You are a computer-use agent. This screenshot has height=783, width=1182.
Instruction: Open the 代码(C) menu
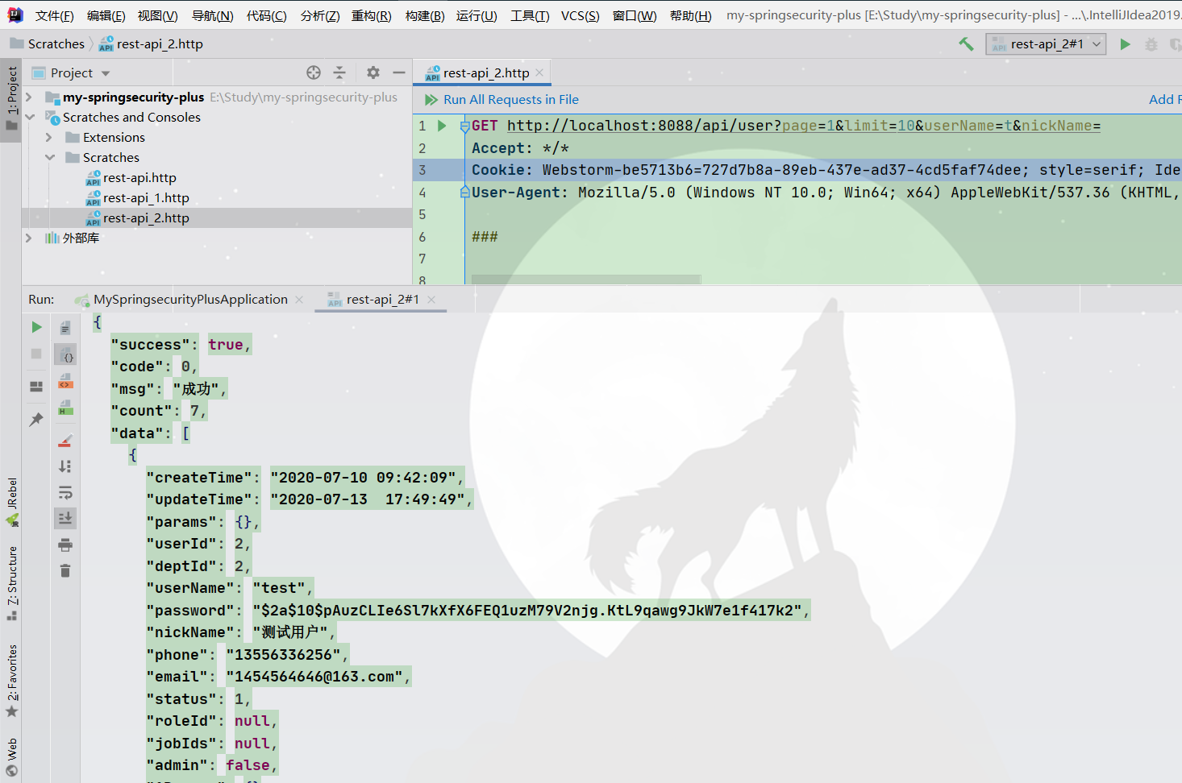point(267,15)
